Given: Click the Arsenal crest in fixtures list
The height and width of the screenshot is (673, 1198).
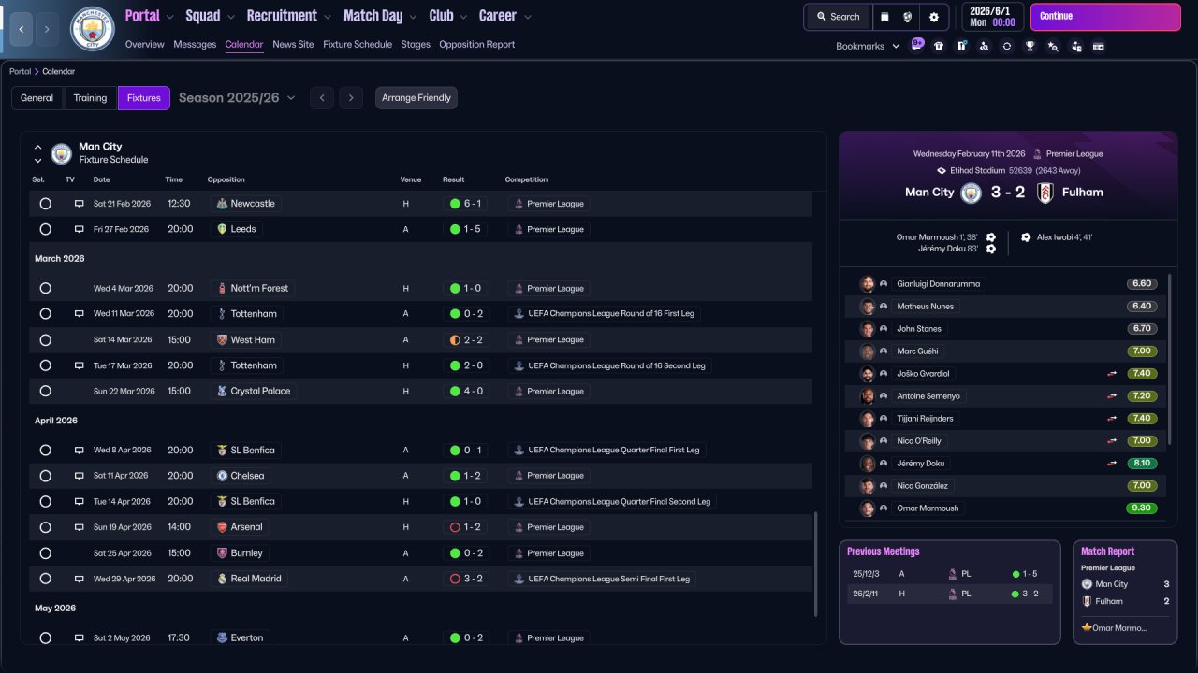Looking at the screenshot, I should [x=222, y=527].
